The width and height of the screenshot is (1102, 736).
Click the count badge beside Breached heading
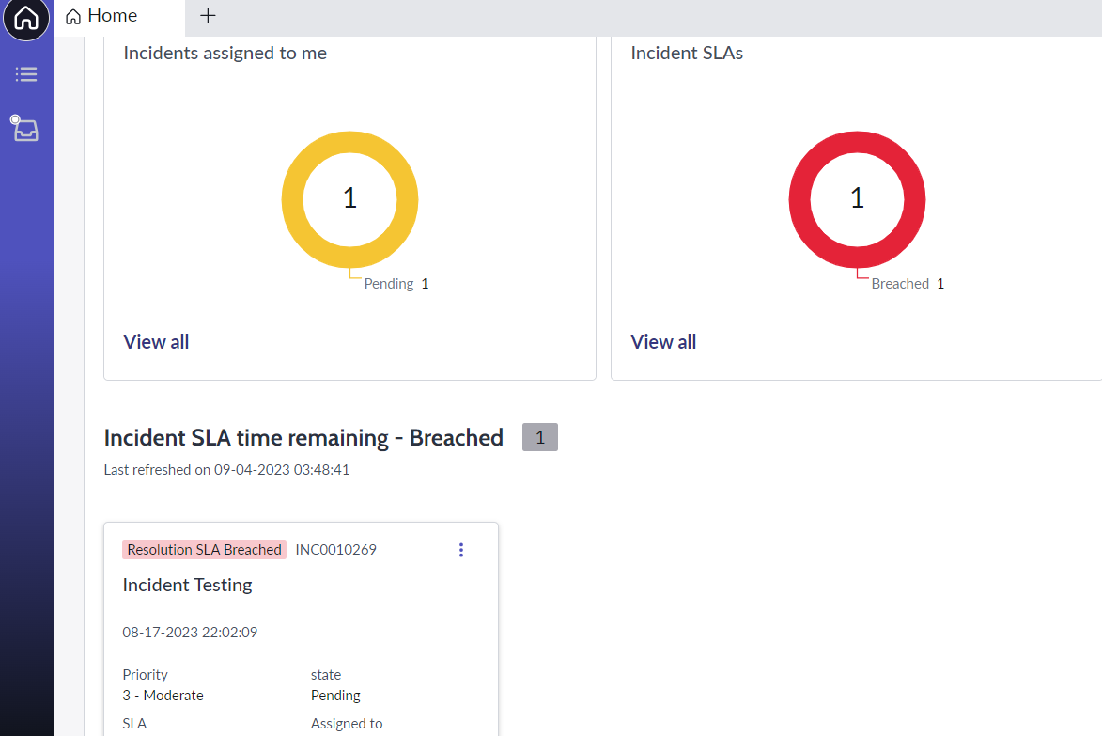[x=540, y=437]
